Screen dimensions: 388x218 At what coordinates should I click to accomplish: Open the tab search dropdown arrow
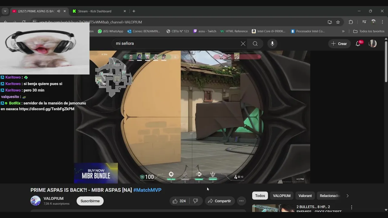point(5,11)
